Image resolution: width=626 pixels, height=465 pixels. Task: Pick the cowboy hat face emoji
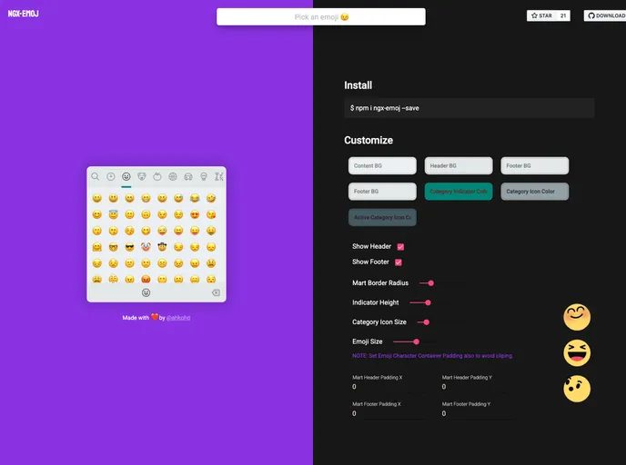point(162,247)
